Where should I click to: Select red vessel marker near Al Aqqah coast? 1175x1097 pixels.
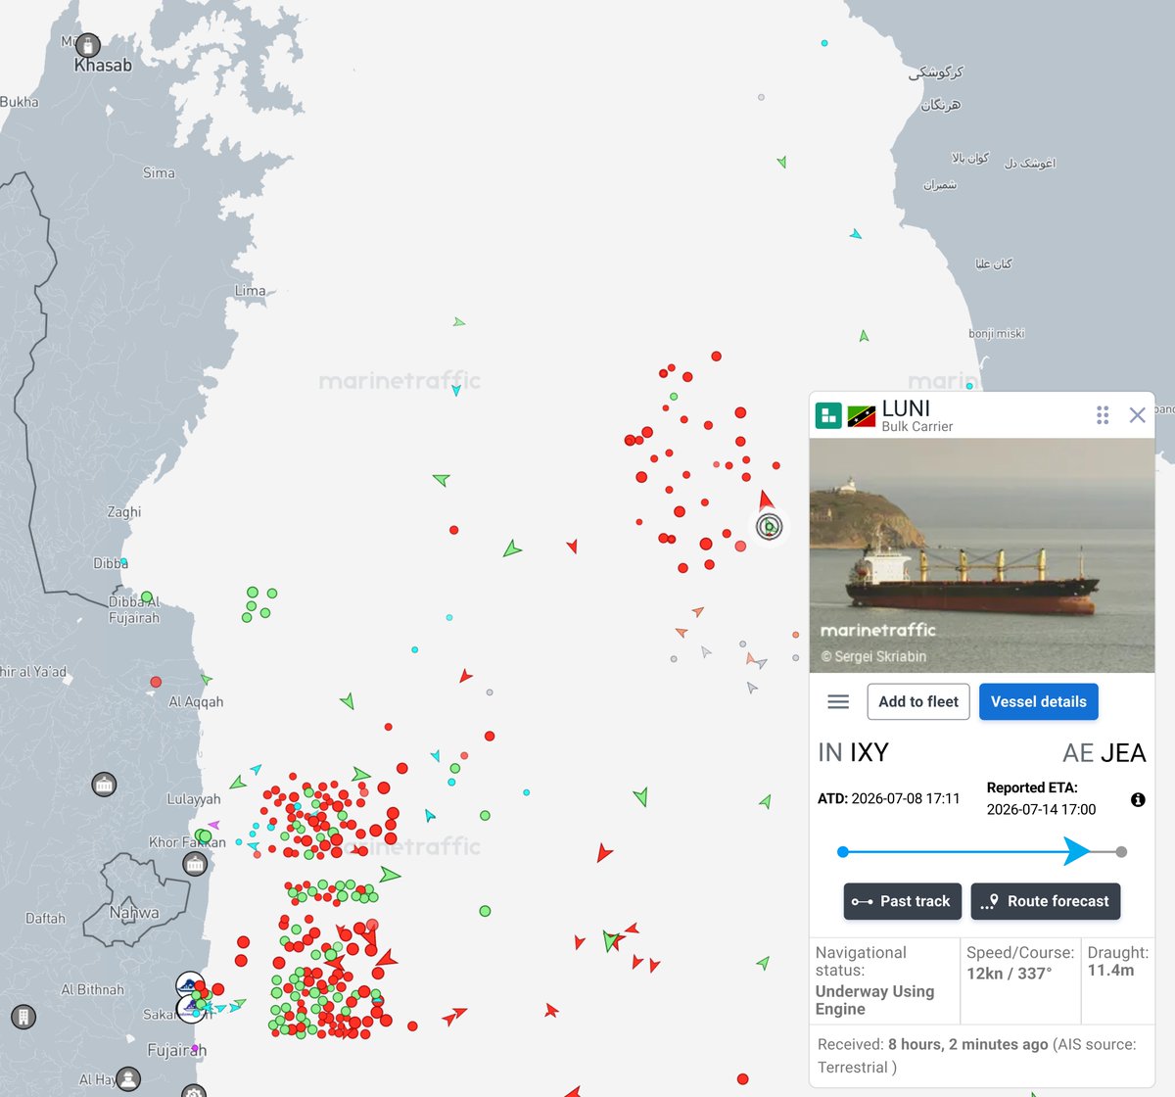tap(156, 682)
